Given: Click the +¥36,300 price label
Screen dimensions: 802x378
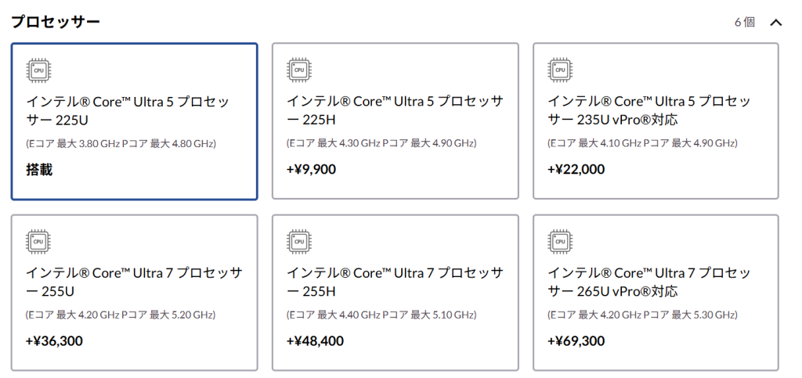Looking at the screenshot, I should pyautogui.click(x=54, y=340).
